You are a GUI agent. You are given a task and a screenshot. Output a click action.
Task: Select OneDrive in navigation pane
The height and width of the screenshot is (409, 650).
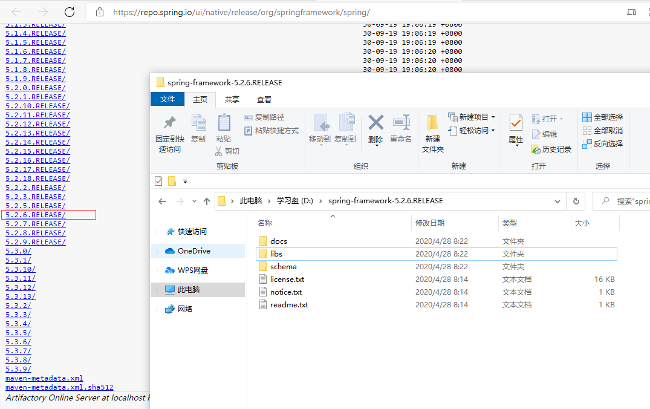coord(199,251)
